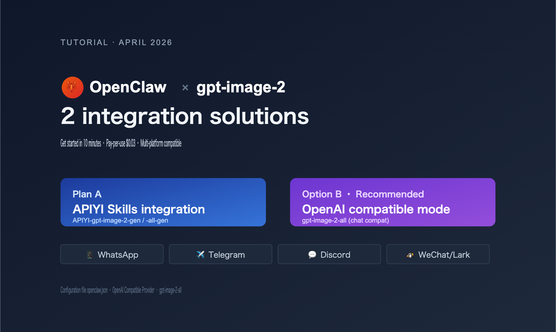The height and width of the screenshot is (332, 556).
Task: Open the WhatsApp integration option
Action: (x=112, y=254)
